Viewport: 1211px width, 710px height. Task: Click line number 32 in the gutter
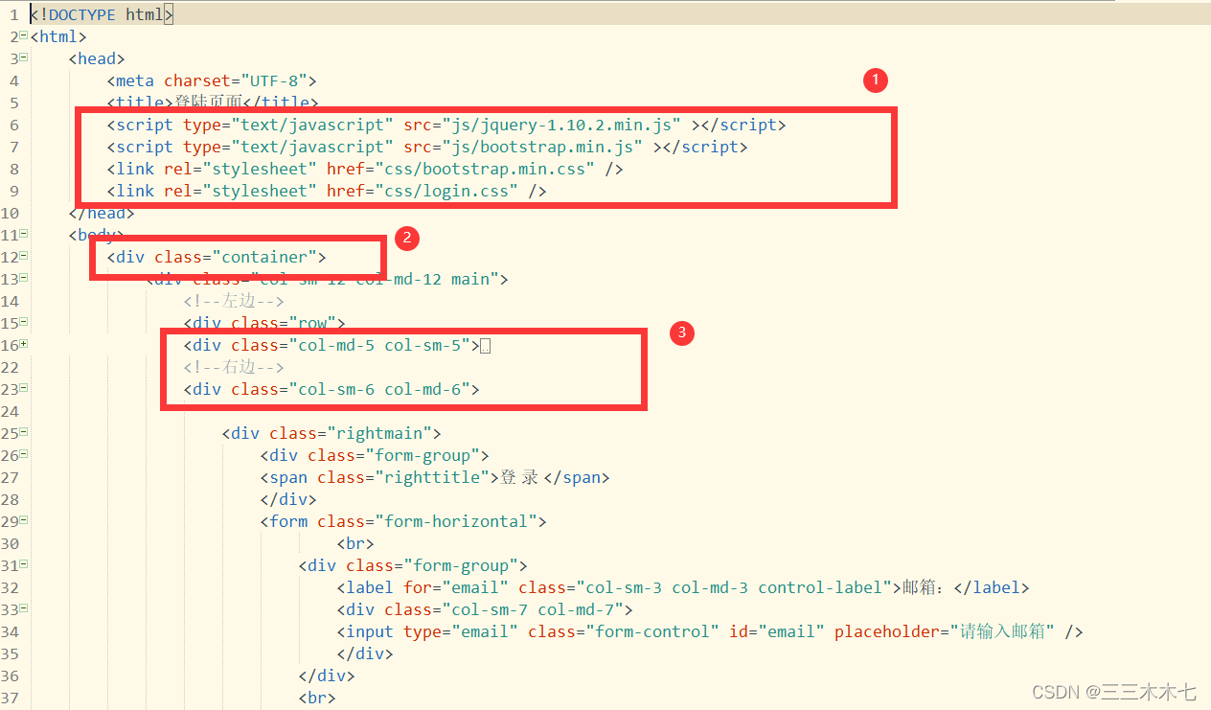pos(10,587)
